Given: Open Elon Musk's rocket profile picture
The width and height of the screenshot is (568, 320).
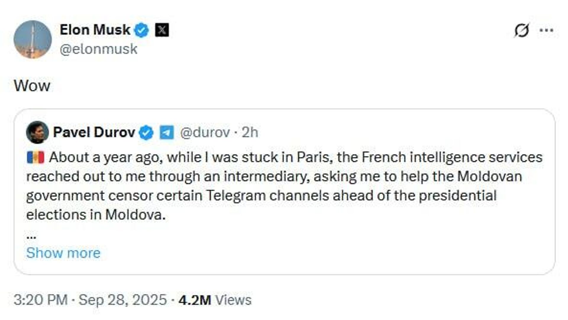Looking at the screenshot, I should click(33, 39).
